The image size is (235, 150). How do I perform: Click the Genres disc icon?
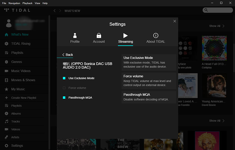[7, 62]
